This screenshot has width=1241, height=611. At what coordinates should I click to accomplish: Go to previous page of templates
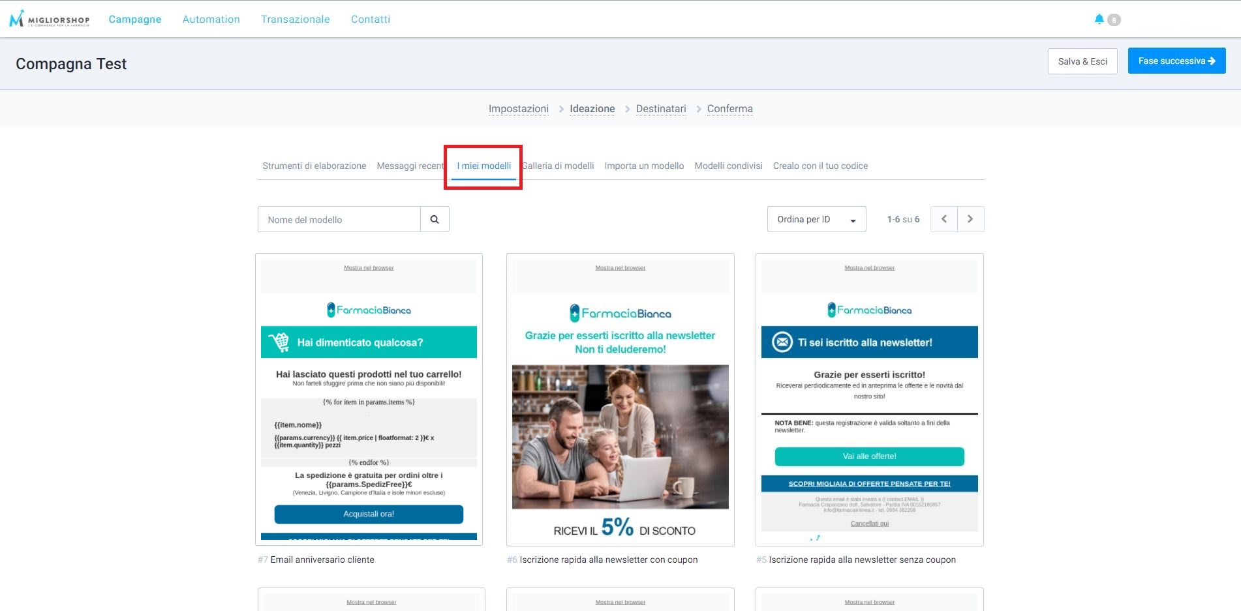tap(944, 219)
